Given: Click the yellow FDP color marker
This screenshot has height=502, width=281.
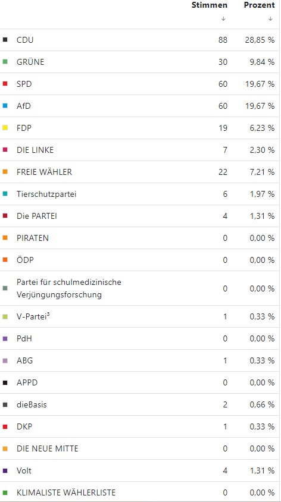Looking at the screenshot, I should tap(5, 128).
